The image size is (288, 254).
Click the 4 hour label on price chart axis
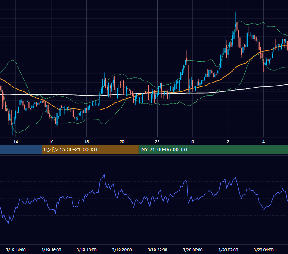pos(263,142)
